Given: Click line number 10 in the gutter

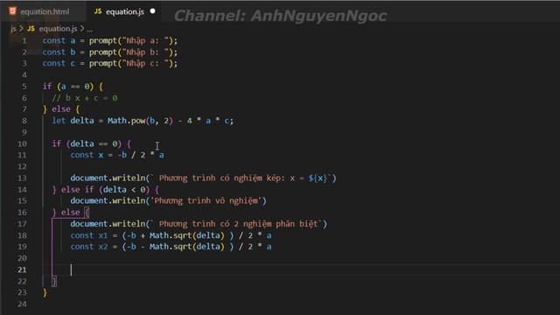Looking at the screenshot, I should point(22,143).
